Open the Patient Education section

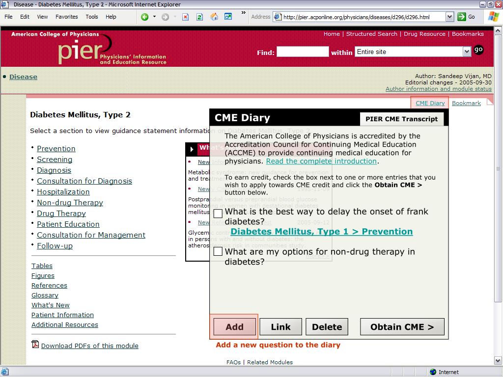pos(68,224)
